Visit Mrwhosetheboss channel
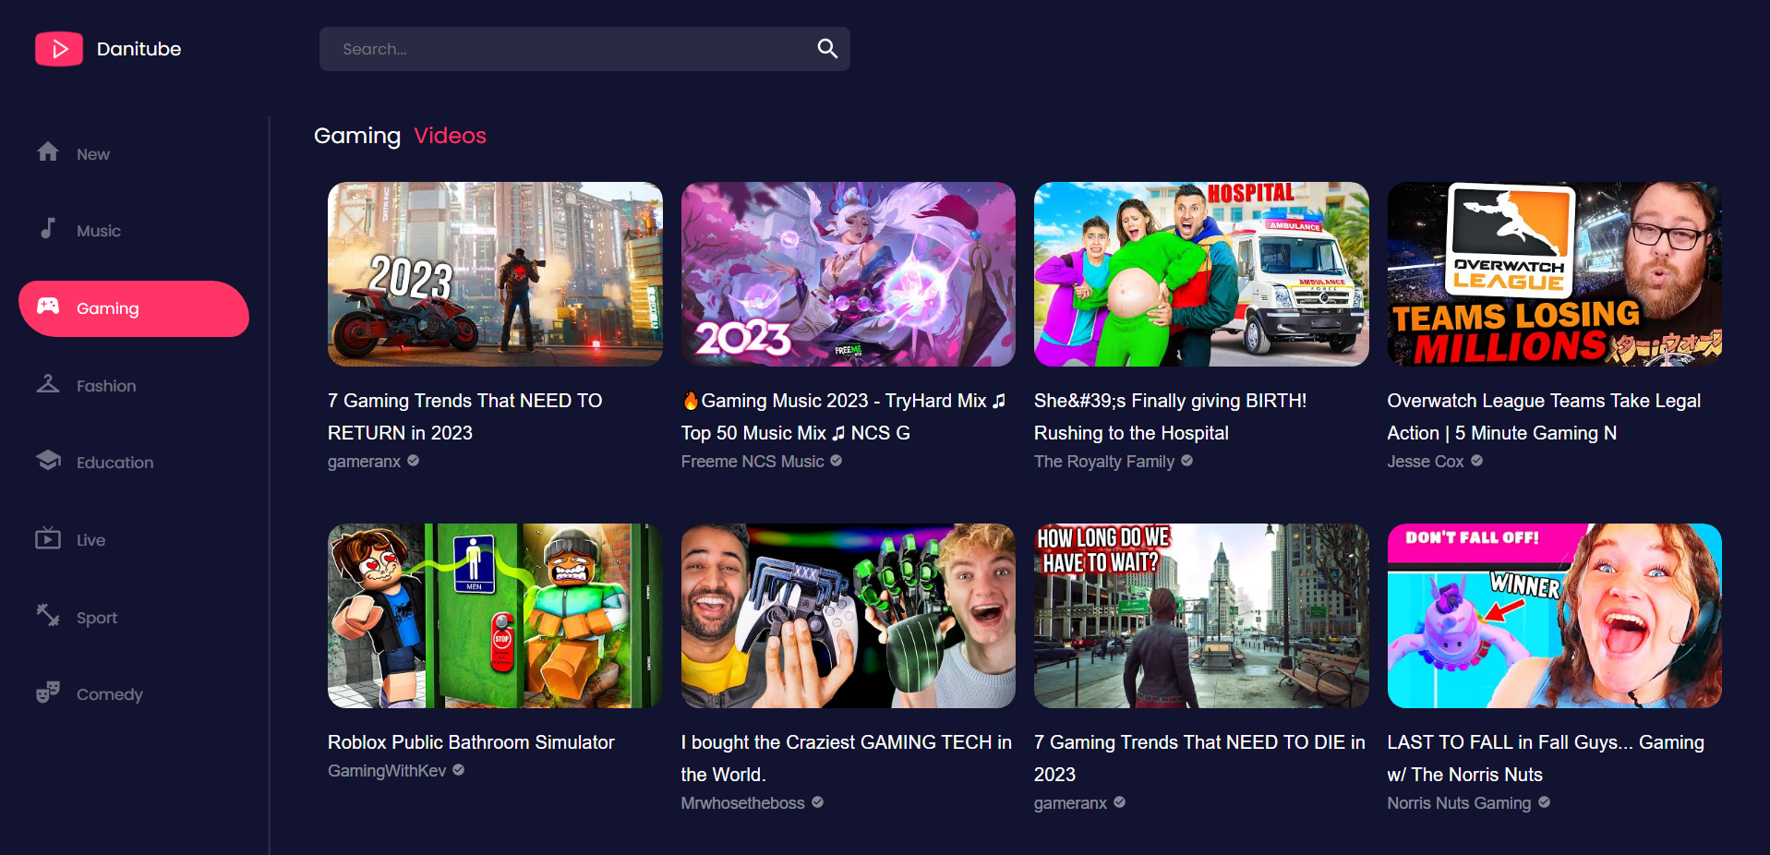This screenshot has height=855, width=1770. pos(743,803)
